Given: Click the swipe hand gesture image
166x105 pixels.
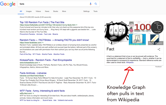Looking at the screenshot, I should pyautogui.click(x=157, y=27).
